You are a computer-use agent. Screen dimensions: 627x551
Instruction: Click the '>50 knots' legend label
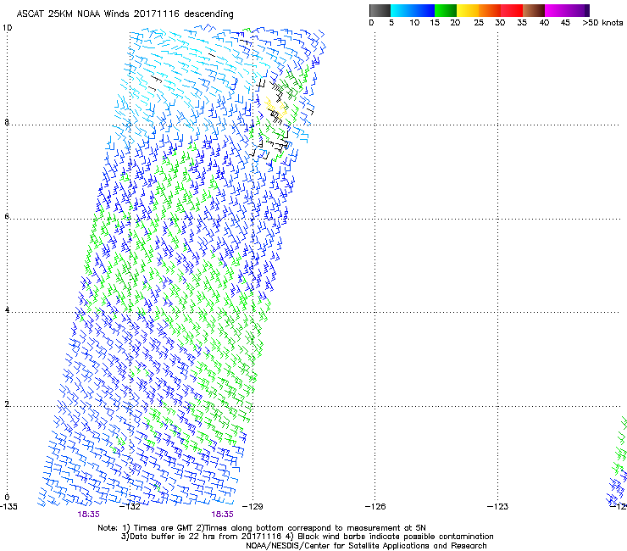602,23
